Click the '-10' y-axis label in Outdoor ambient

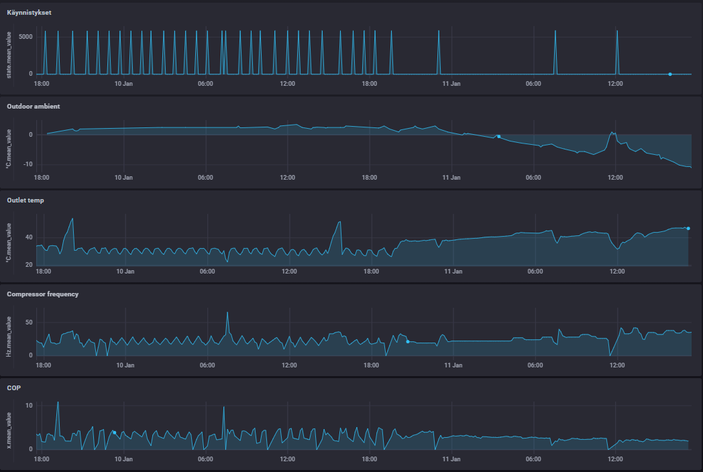tap(25, 164)
